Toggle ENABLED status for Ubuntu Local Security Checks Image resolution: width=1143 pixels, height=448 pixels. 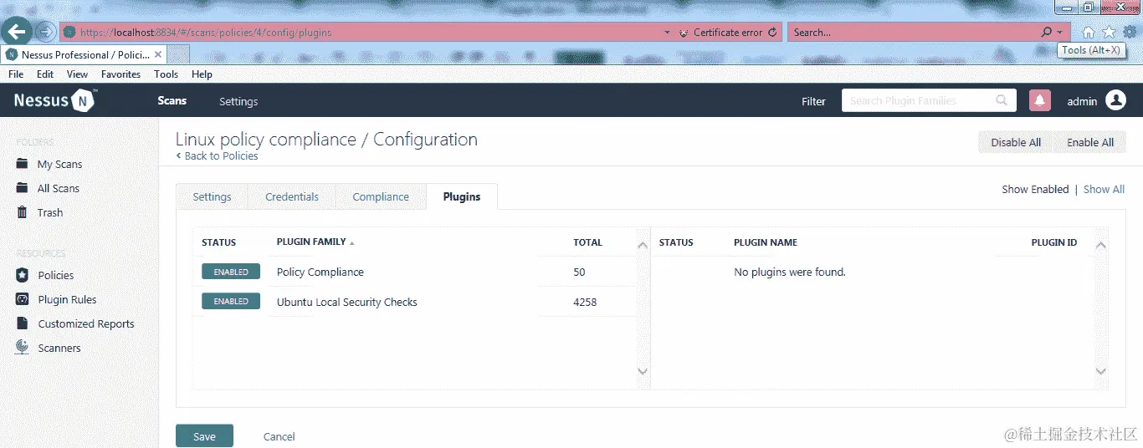tap(231, 301)
